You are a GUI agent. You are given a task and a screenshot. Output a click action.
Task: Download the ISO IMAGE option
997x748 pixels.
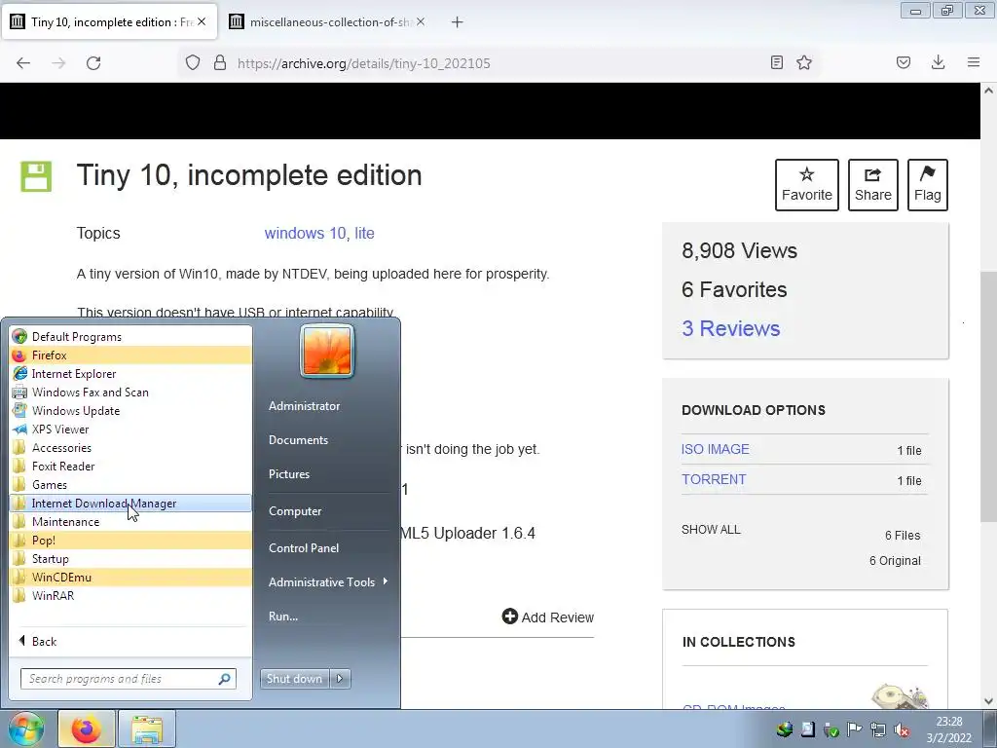(716, 449)
